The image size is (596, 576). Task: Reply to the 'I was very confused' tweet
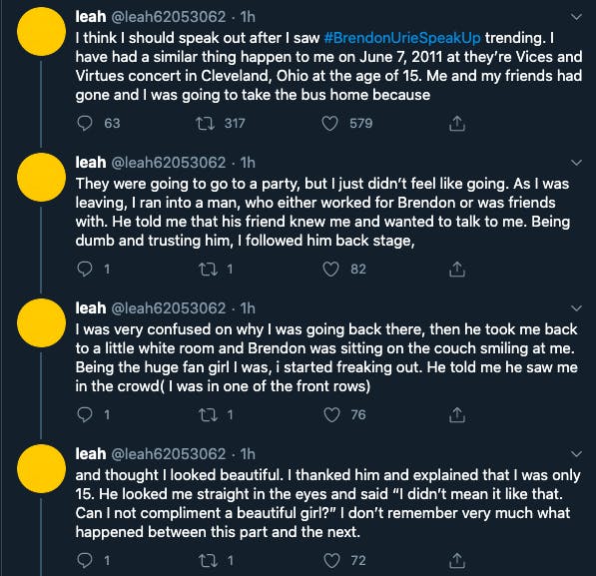pyautogui.click(x=85, y=415)
